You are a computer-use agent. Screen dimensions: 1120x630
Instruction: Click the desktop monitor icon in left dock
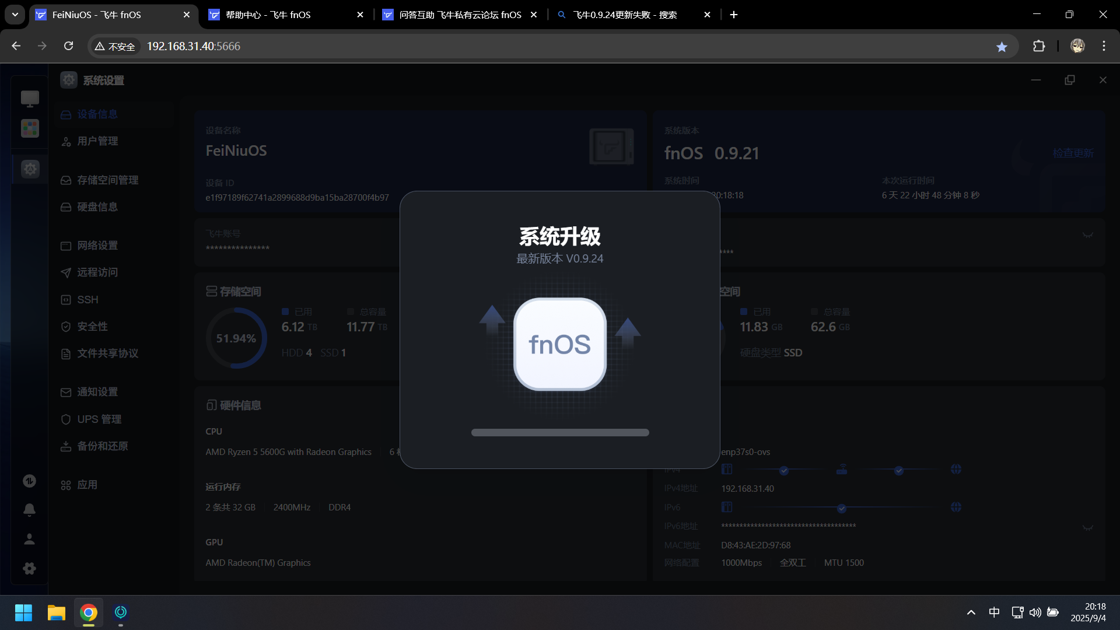[30, 99]
